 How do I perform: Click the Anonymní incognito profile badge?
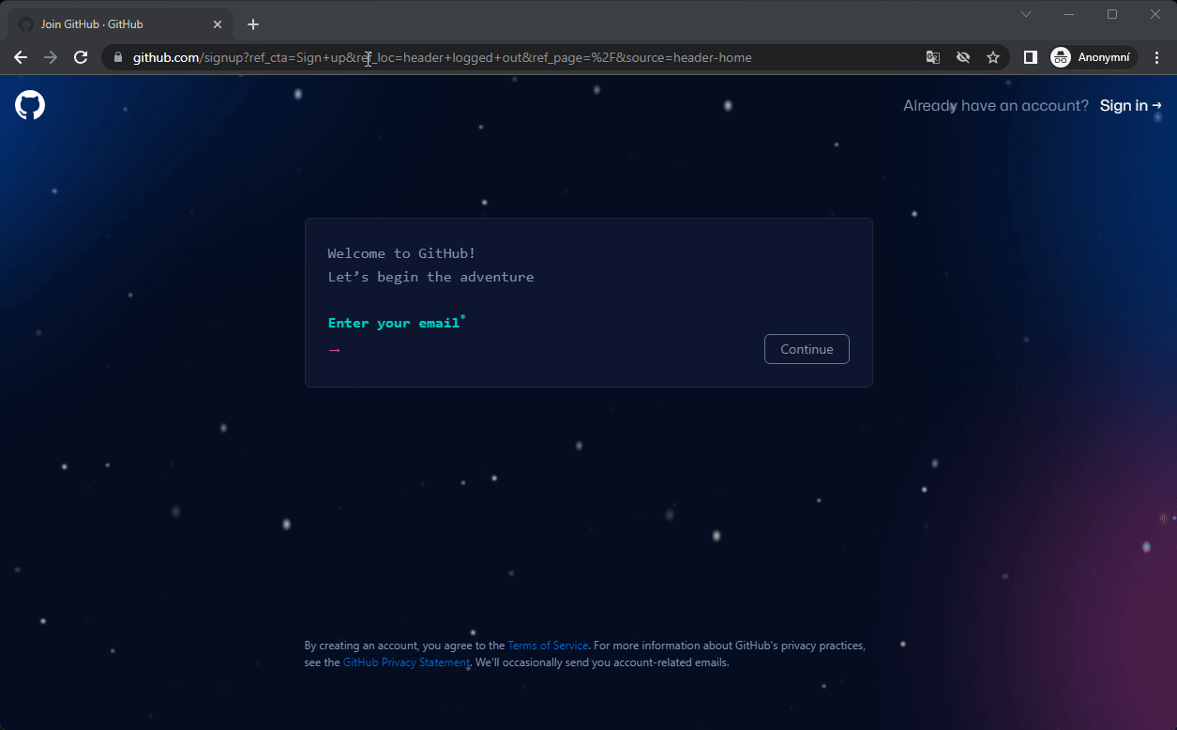coord(1092,57)
